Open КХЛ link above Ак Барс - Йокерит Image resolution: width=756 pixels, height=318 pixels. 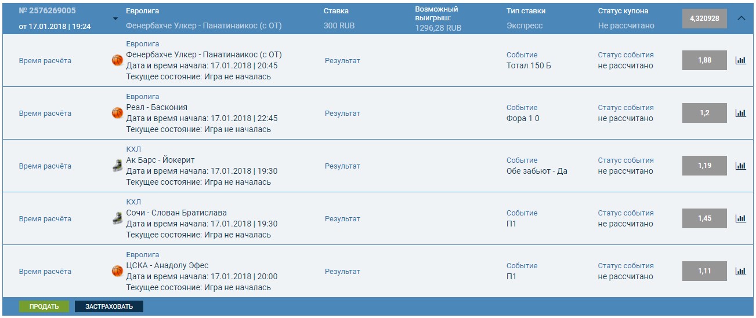(x=133, y=149)
